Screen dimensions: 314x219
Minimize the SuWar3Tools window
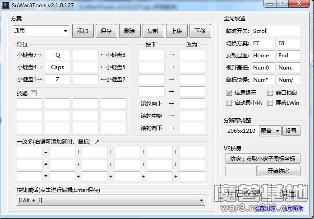coord(270,4)
